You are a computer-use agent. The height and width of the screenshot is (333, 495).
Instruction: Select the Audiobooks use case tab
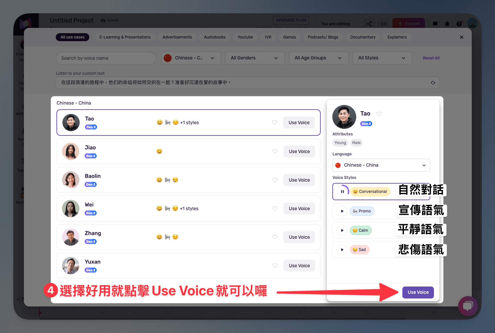tap(215, 37)
